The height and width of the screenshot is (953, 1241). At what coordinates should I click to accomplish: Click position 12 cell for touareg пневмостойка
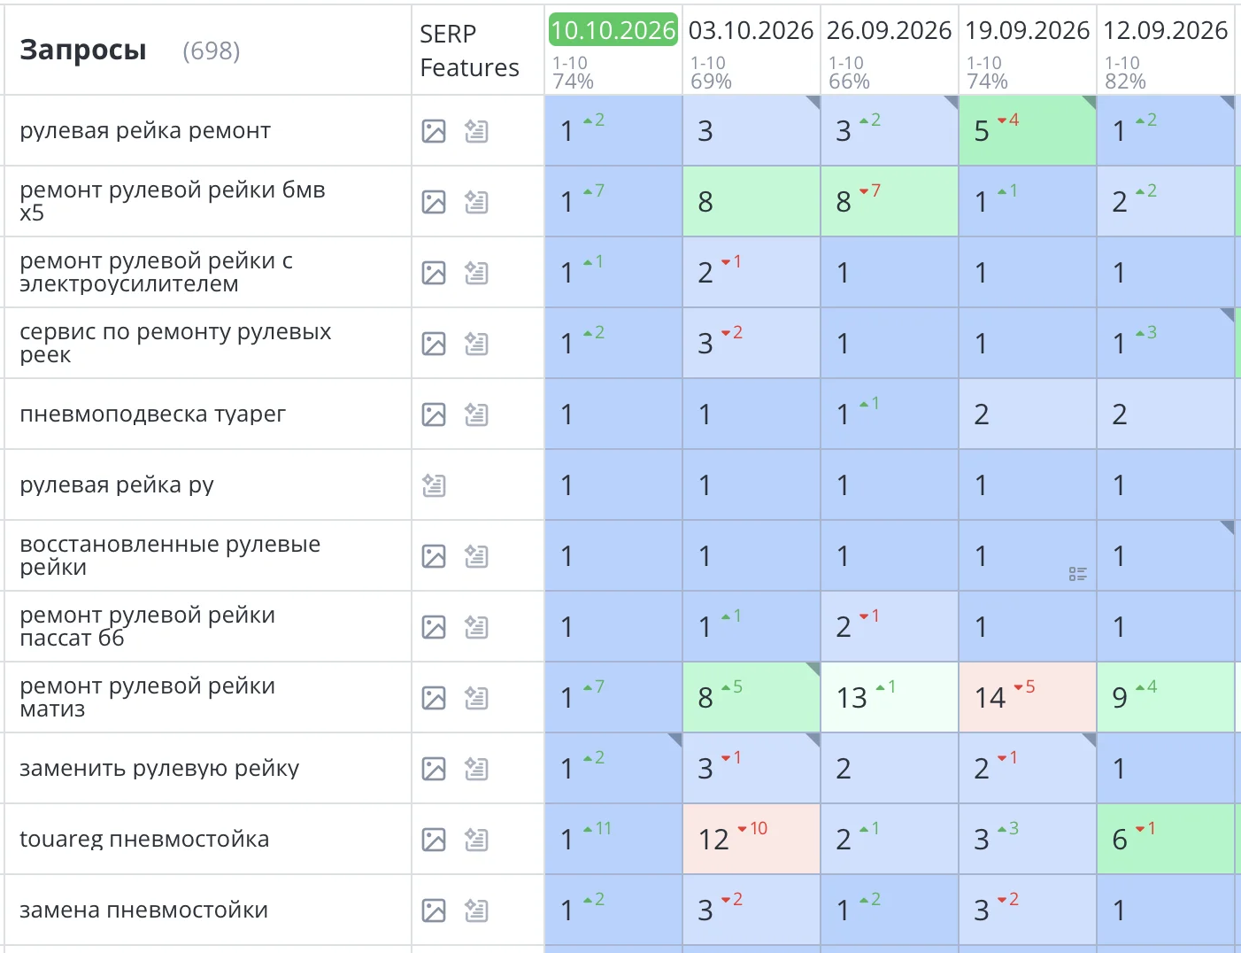[752, 839]
